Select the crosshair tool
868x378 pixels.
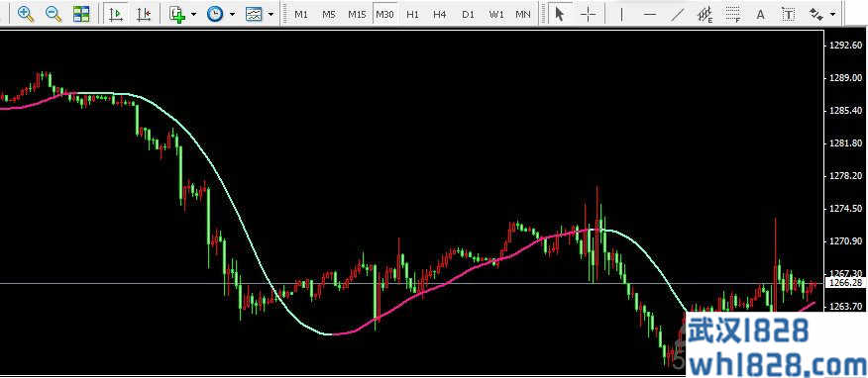click(x=589, y=15)
